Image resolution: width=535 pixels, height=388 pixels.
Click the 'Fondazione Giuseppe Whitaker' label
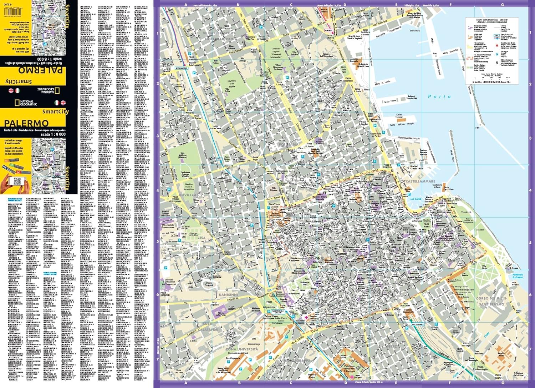coord(185,174)
